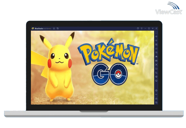186x128 pixels.
Task: Open the media folder icon in side toolbar
Action: pos(156,69)
